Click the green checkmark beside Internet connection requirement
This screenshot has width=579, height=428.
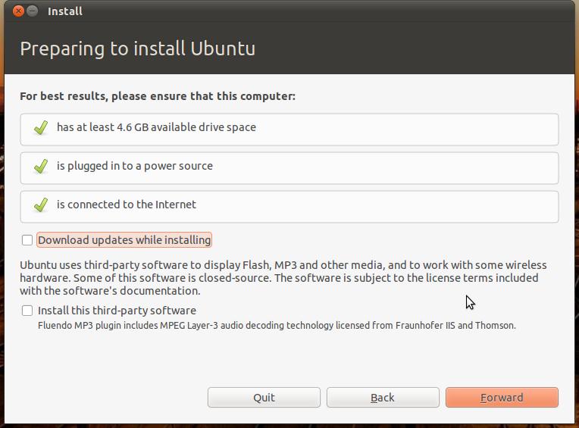coord(41,205)
